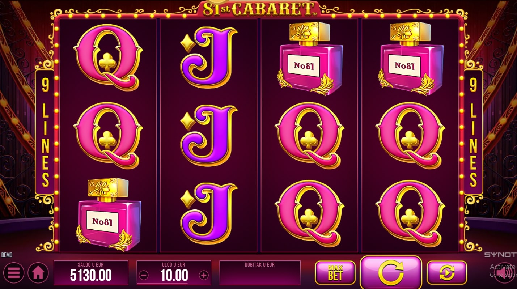Spin the reels with the circular arrow
Screen dimensions: 517x289
coord(391,272)
